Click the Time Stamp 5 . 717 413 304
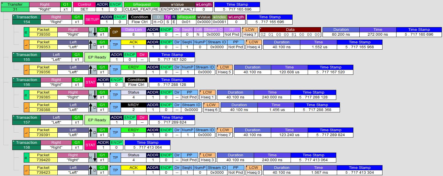 [360, 172]
